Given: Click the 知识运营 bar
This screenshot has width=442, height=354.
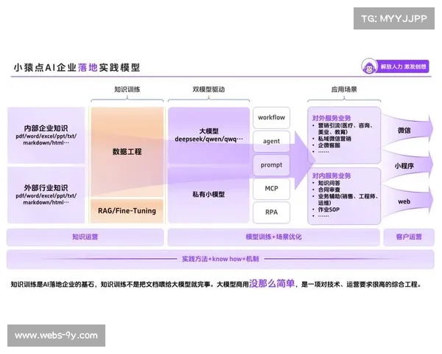Looking at the screenshot, I should pyautogui.click(x=85, y=237).
